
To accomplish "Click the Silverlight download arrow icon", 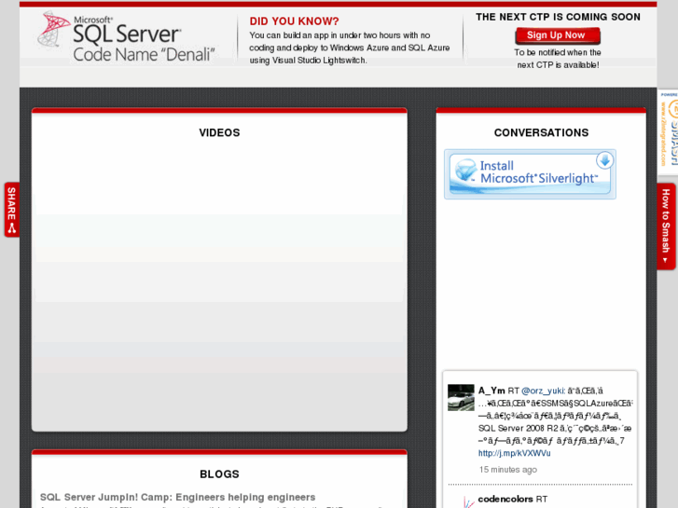I will (604, 160).
